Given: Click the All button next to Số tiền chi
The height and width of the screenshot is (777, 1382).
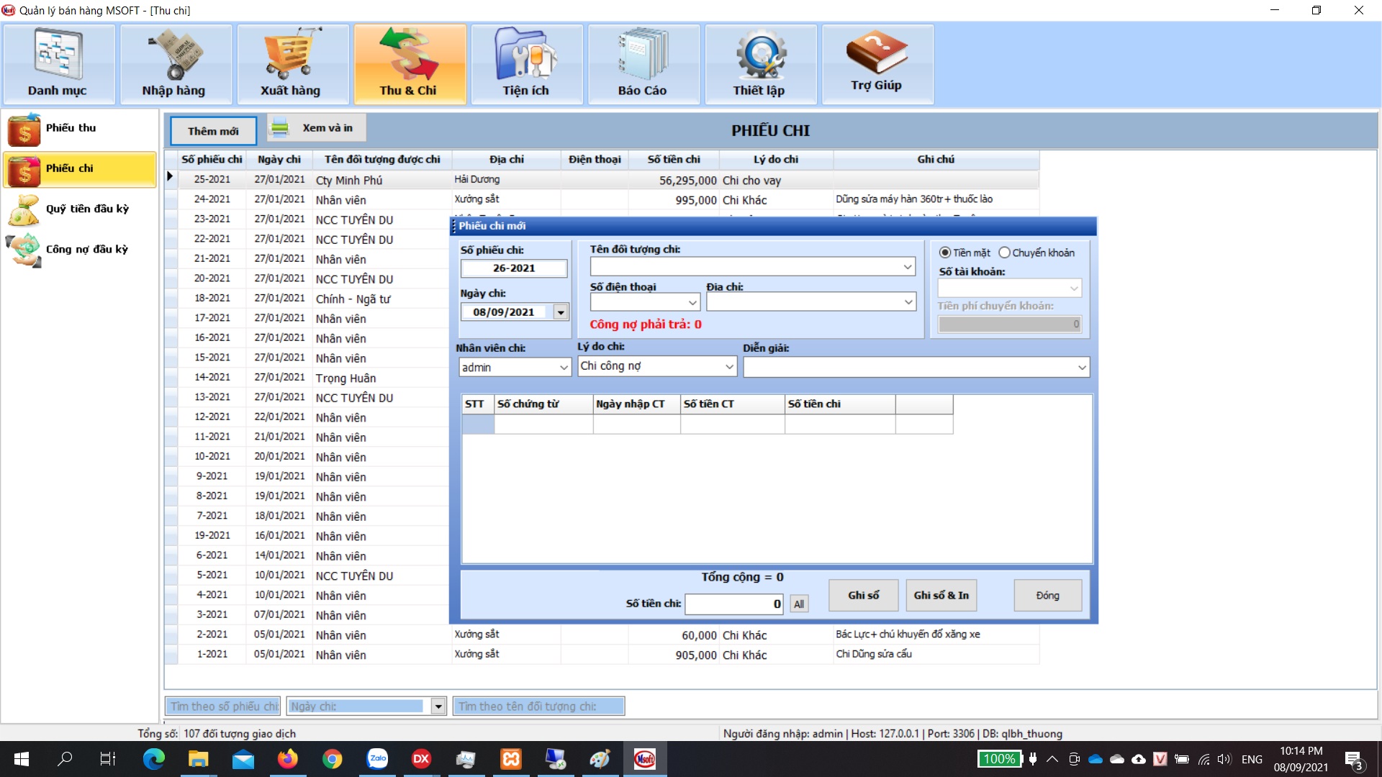Looking at the screenshot, I should pyautogui.click(x=799, y=604).
